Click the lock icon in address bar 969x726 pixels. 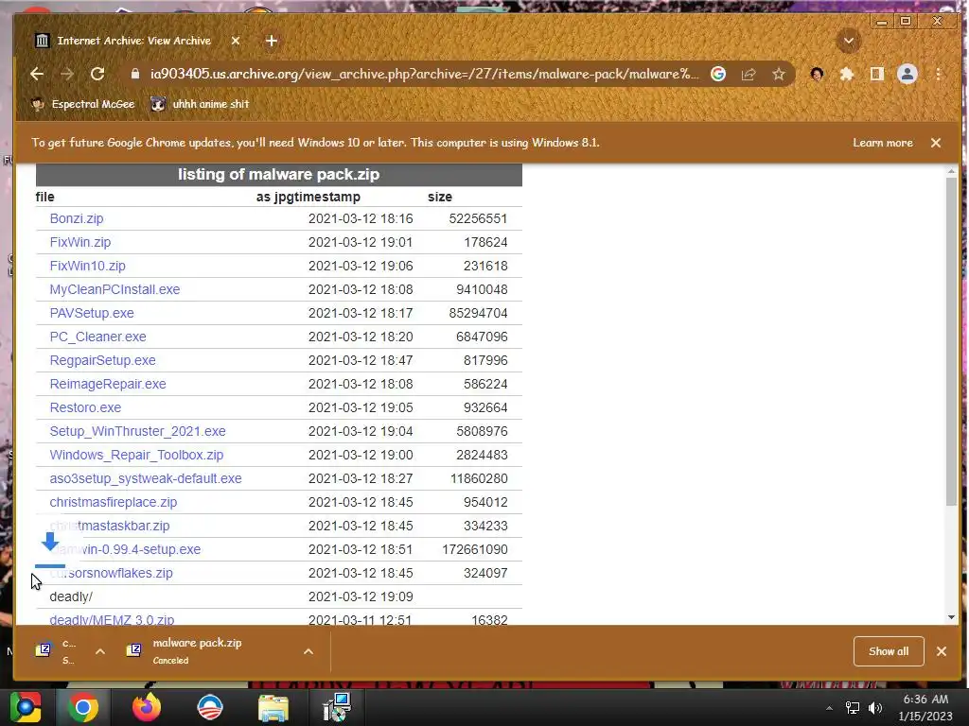tap(135, 74)
